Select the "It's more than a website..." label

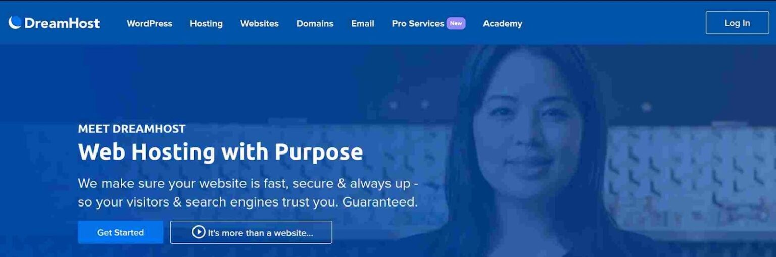pyautogui.click(x=261, y=233)
